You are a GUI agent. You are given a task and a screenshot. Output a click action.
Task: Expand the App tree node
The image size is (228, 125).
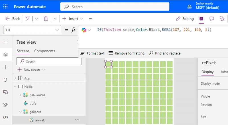pos(15,78)
